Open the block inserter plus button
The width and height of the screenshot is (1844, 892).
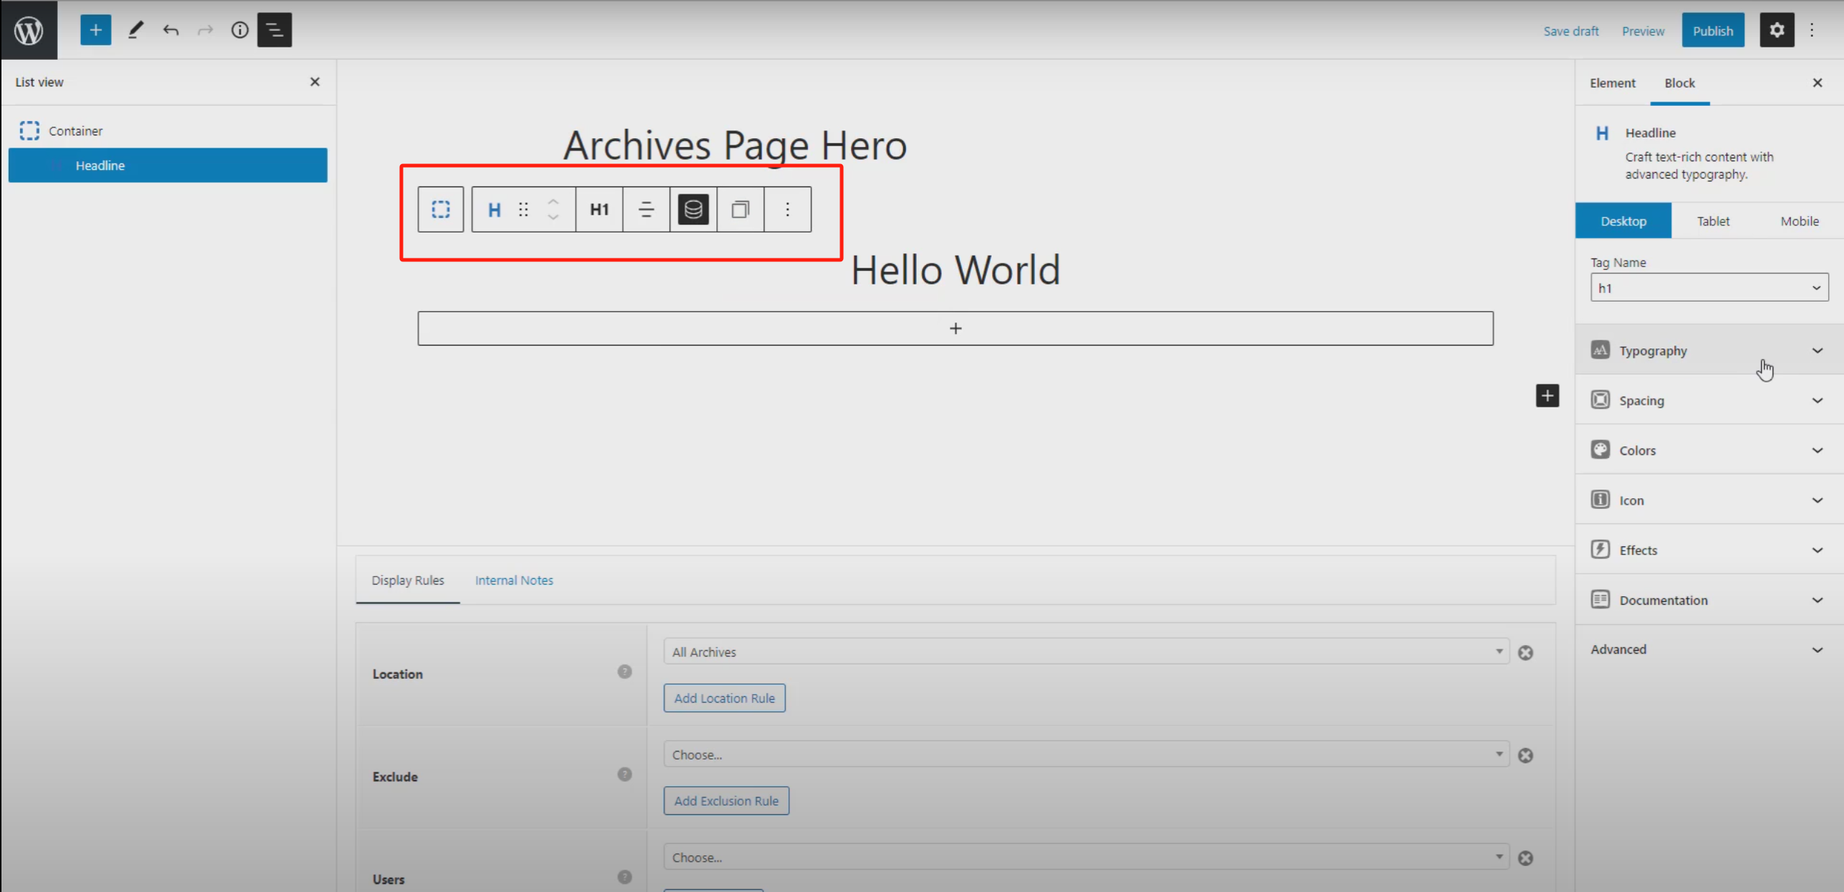(95, 30)
